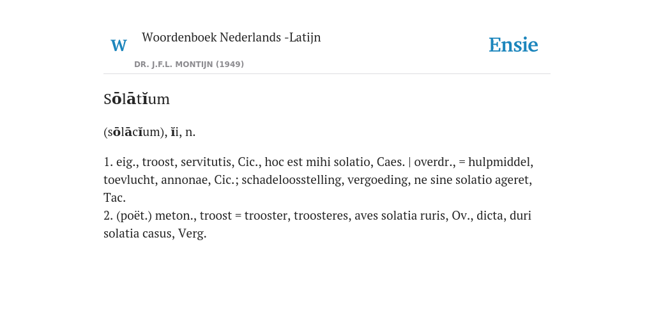Click the 'Verg.' source abbreviation
The image size is (654, 327).
click(x=192, y=233)
